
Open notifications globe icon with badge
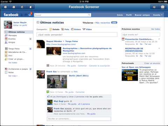[30, 15]
